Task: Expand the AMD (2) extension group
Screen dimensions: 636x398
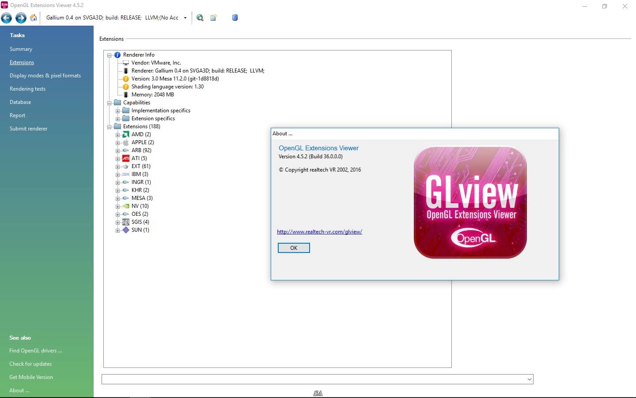Action: click(x=118, y=135)
